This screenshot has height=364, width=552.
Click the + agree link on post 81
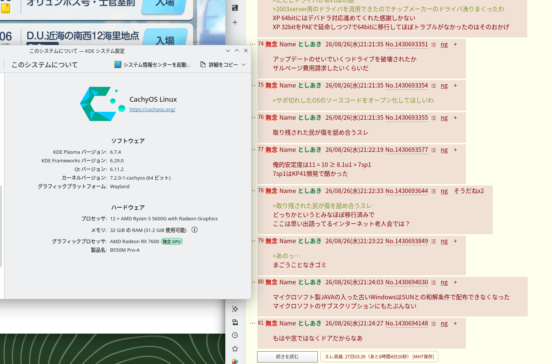(455, 323)
